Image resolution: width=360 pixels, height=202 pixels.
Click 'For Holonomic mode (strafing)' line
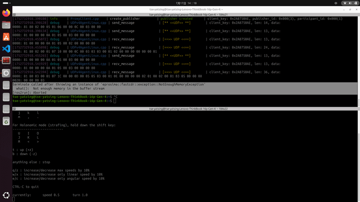point(64,125)
